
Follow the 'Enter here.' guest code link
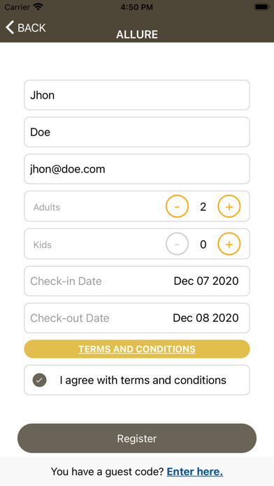[x=195, y=472]
